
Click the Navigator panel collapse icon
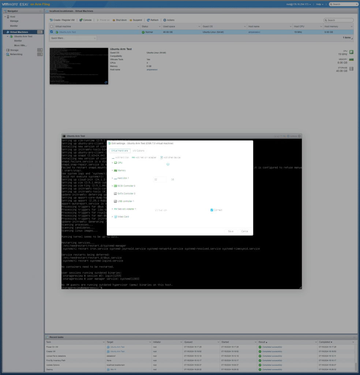tap(41, 11)
